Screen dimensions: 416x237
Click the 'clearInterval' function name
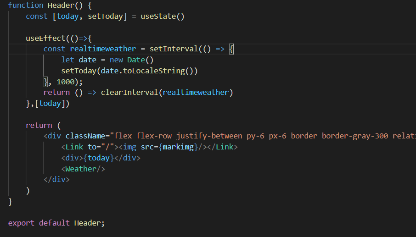129,93
